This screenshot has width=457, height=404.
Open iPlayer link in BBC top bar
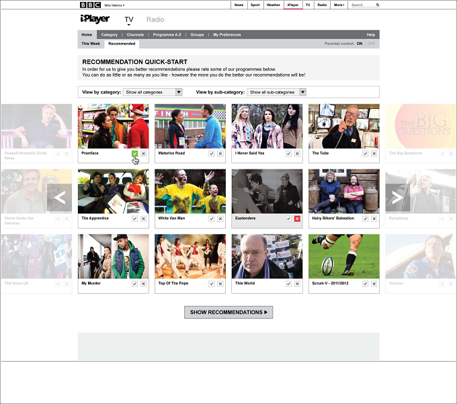293,5
